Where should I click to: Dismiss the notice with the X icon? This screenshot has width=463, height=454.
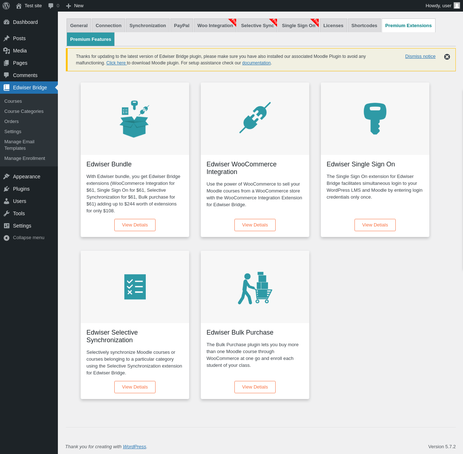coord(447,57)
